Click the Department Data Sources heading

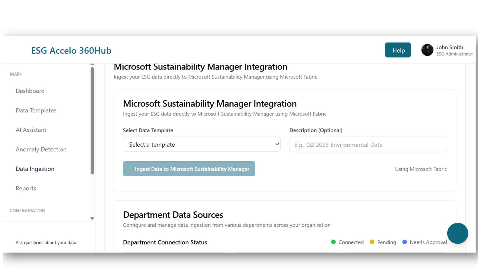coord(173,215)
